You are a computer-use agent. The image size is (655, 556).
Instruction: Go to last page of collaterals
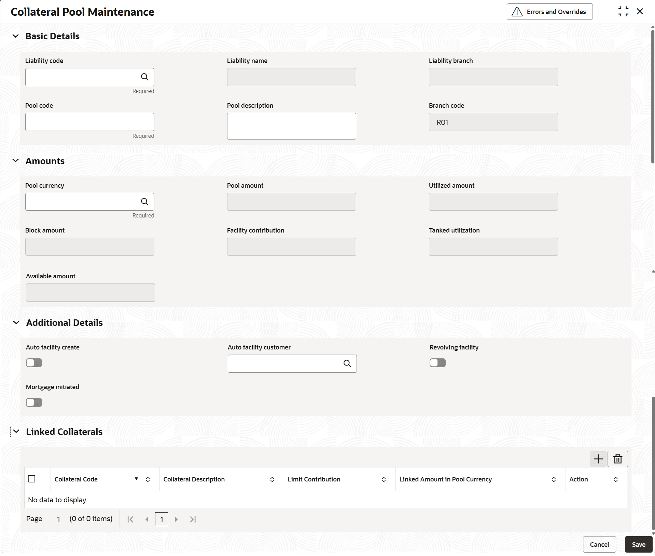(x=193, y=519)
